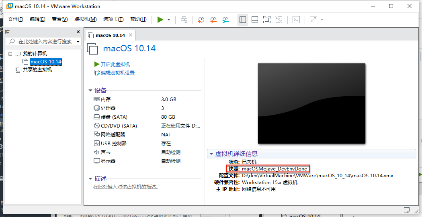Image resolution: width=422 pixels, height=217 pixels.
Task: Click 开启此虚拟机 link
Action: (x=115, y=65)
